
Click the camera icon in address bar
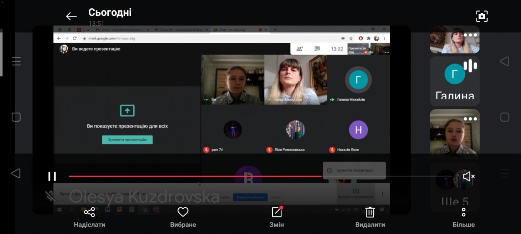(343, 38)
